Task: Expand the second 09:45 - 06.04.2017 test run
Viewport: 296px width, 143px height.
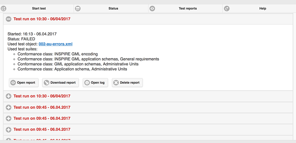Action: pos(9,118)
